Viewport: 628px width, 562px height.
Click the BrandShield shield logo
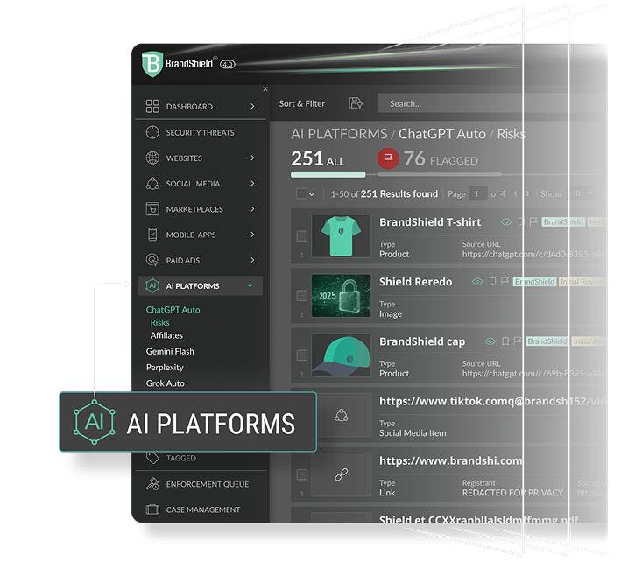152,64
